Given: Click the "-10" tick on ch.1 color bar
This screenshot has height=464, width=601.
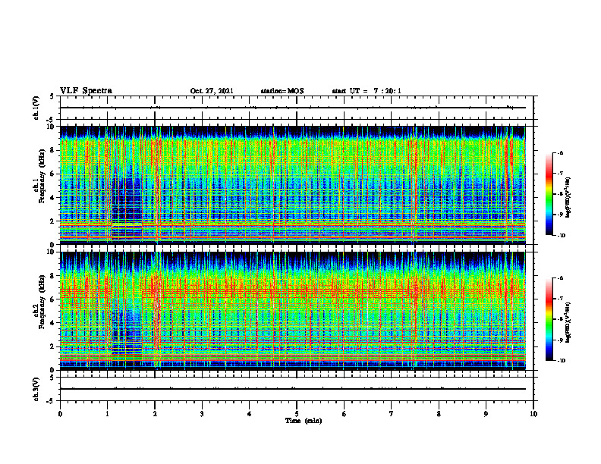Looking at the screenshot, I should [x=561, y=235].
